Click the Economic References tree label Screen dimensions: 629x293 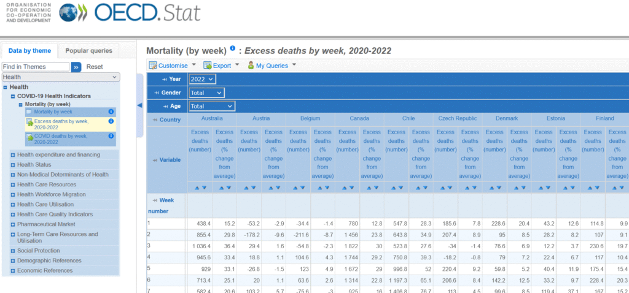[x=45, y=270]
